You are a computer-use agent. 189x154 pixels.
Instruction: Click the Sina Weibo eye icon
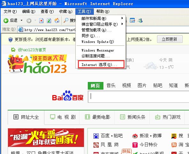click(x=135, y=136)
